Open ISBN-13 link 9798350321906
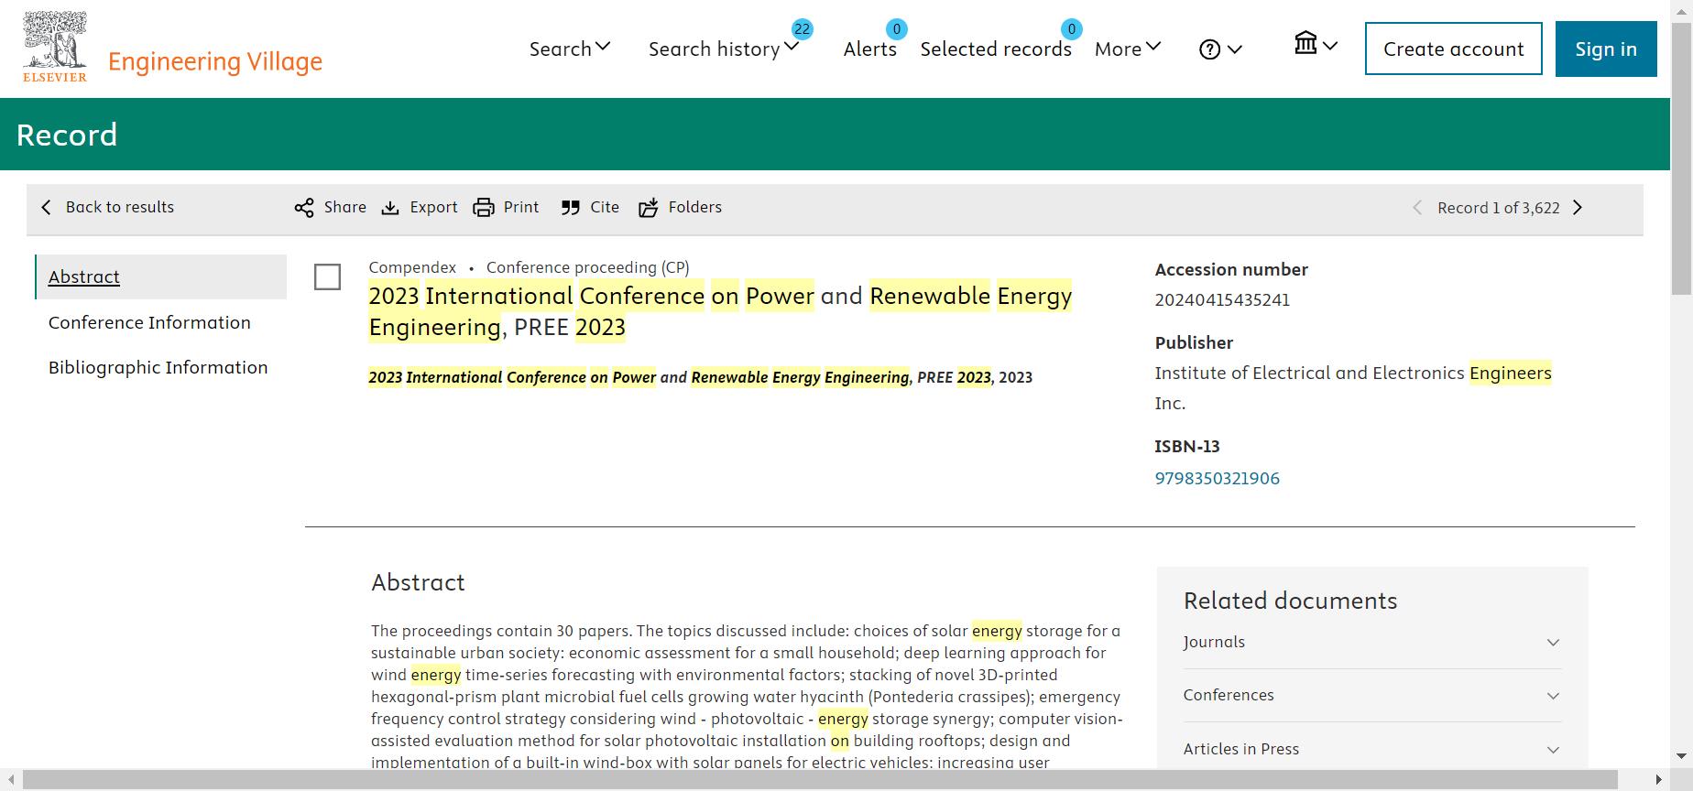The image size is (1693, 791). point(1217,478)
